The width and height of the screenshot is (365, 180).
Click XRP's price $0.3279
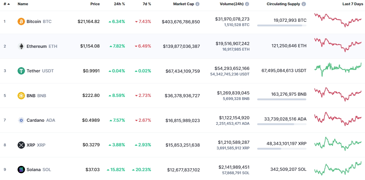pyautogui.click(x=91, y=145)
